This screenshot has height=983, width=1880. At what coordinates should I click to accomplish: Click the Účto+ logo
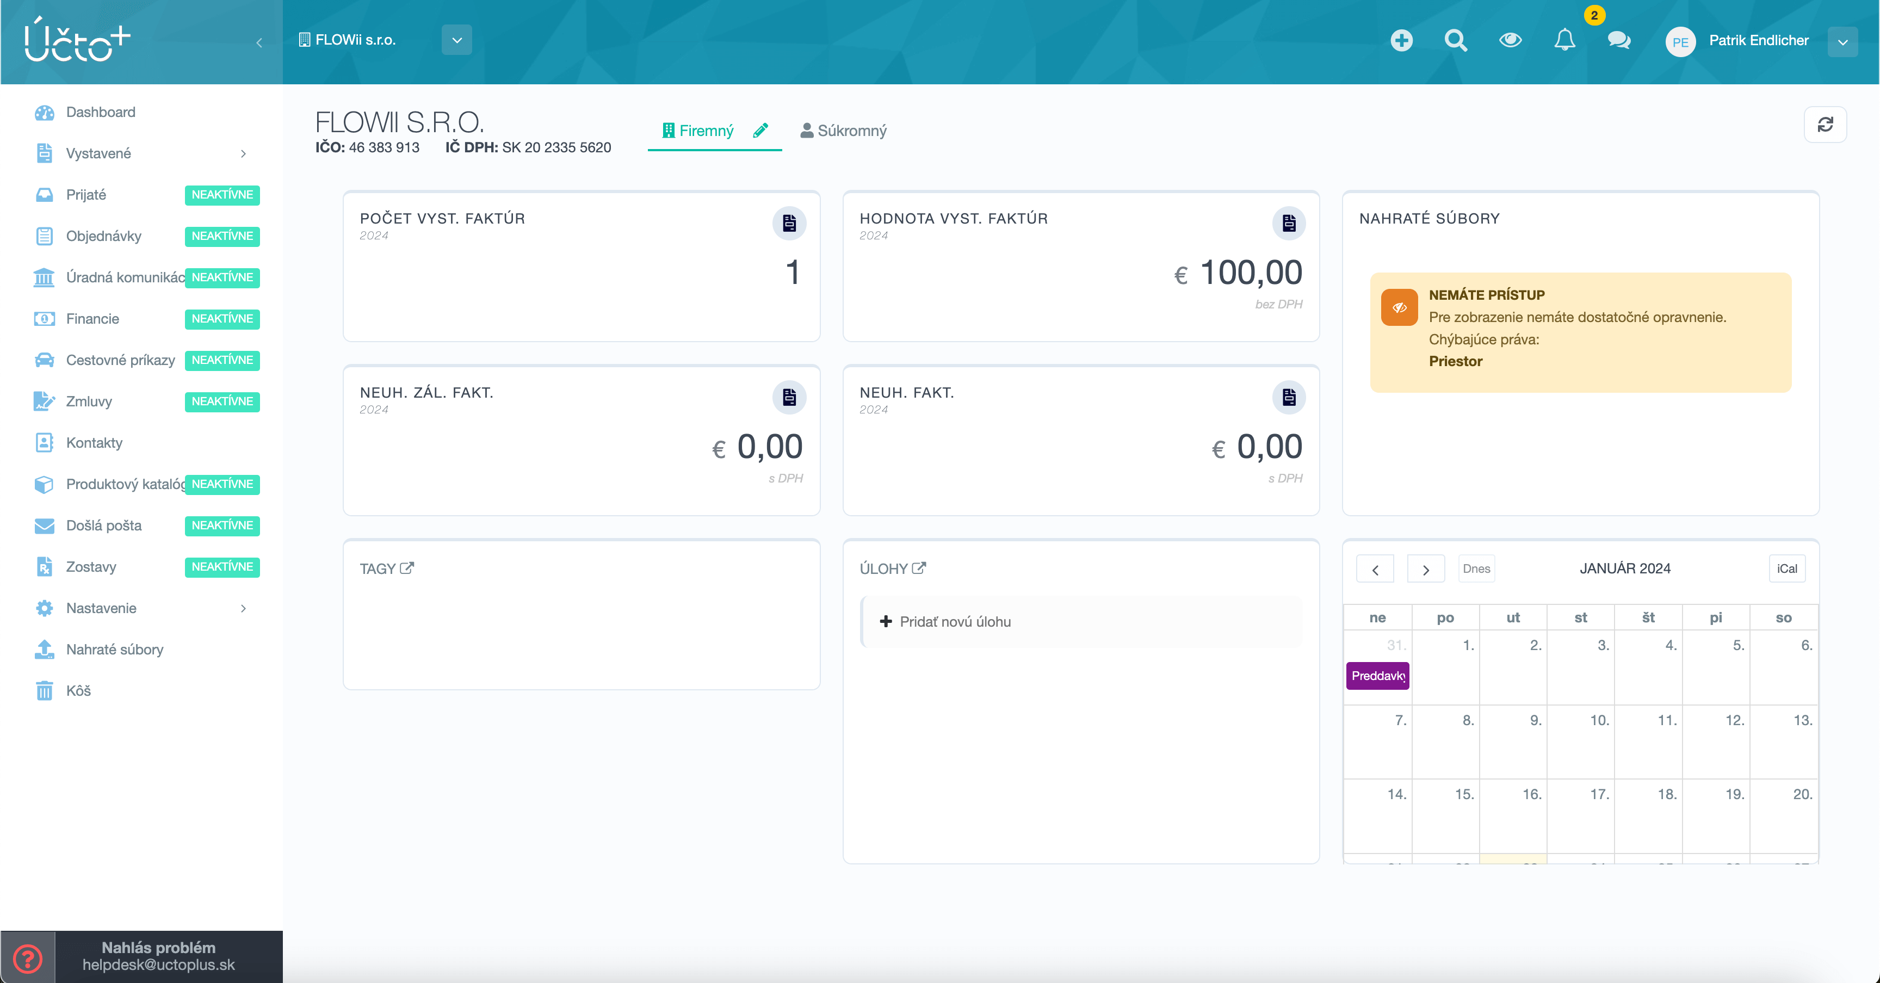tap(77, 40)
